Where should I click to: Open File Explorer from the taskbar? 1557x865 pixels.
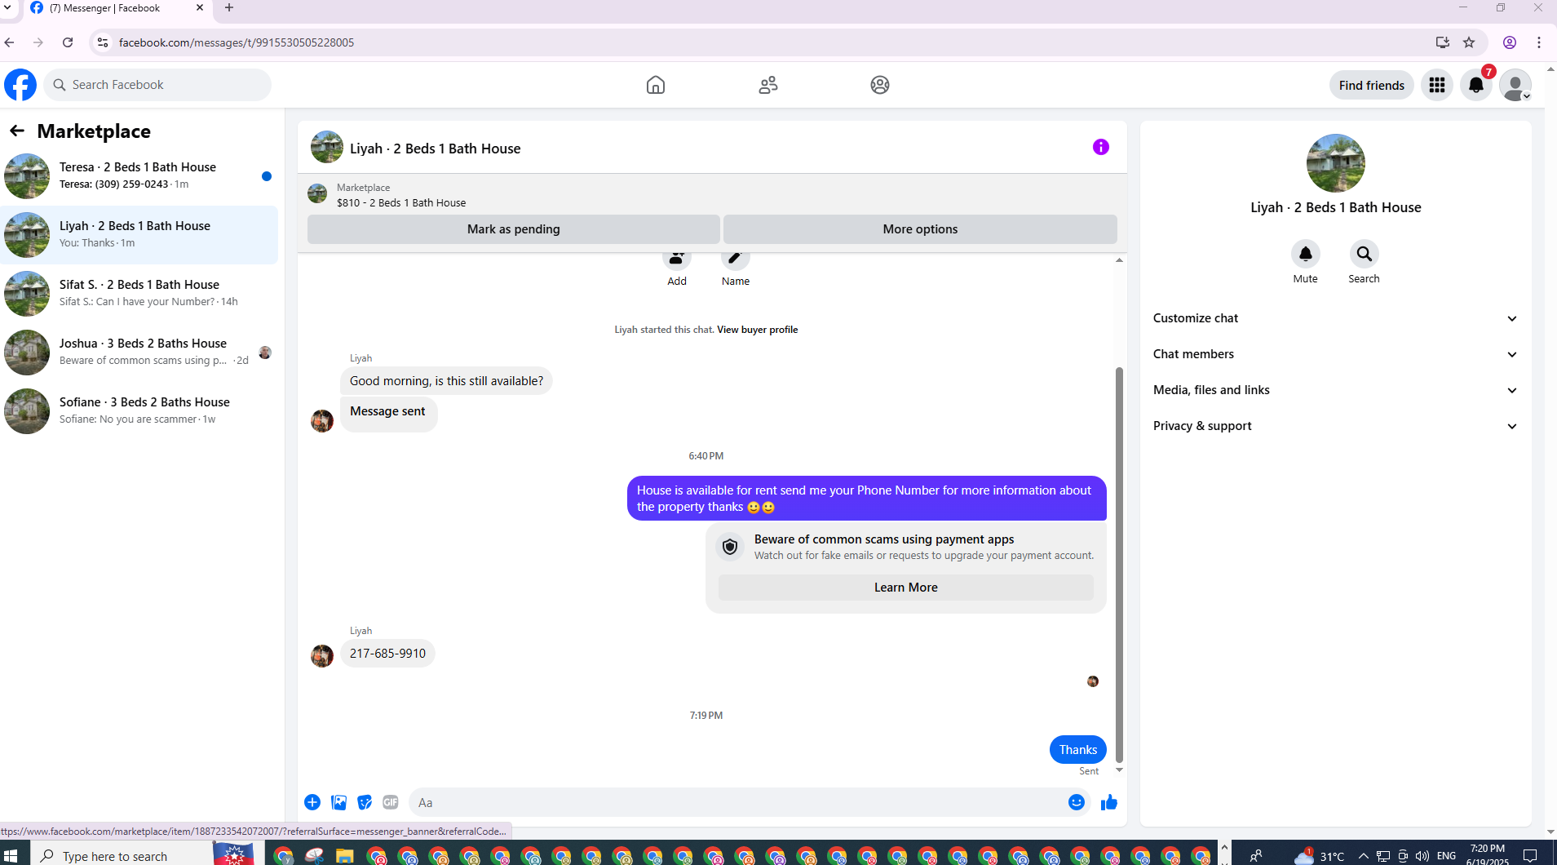click(x=345, y=855)
